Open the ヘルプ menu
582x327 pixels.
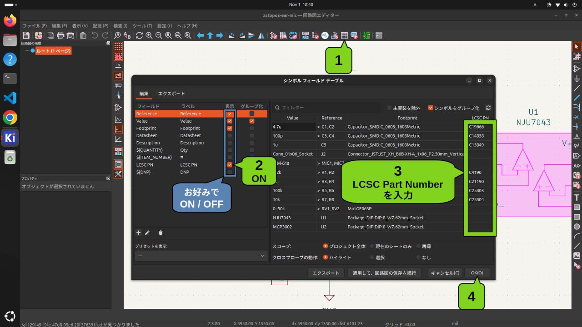187,26
